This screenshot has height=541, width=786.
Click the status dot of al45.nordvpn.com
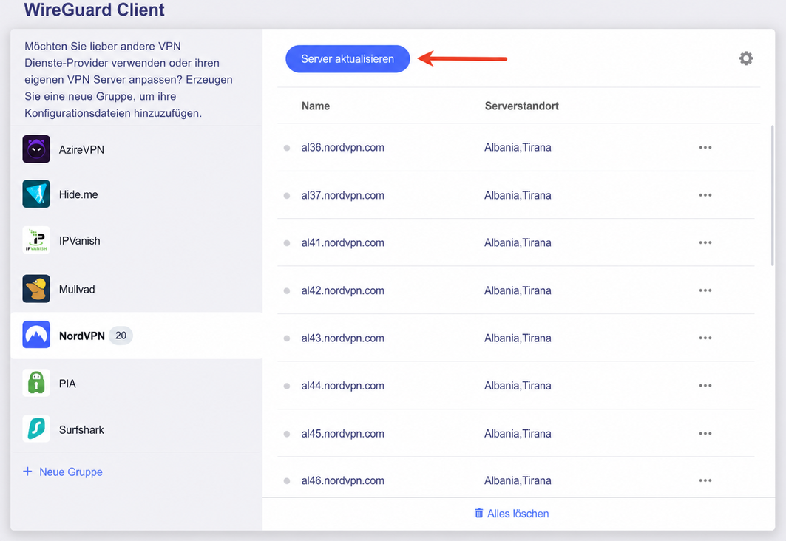(287, 434)
